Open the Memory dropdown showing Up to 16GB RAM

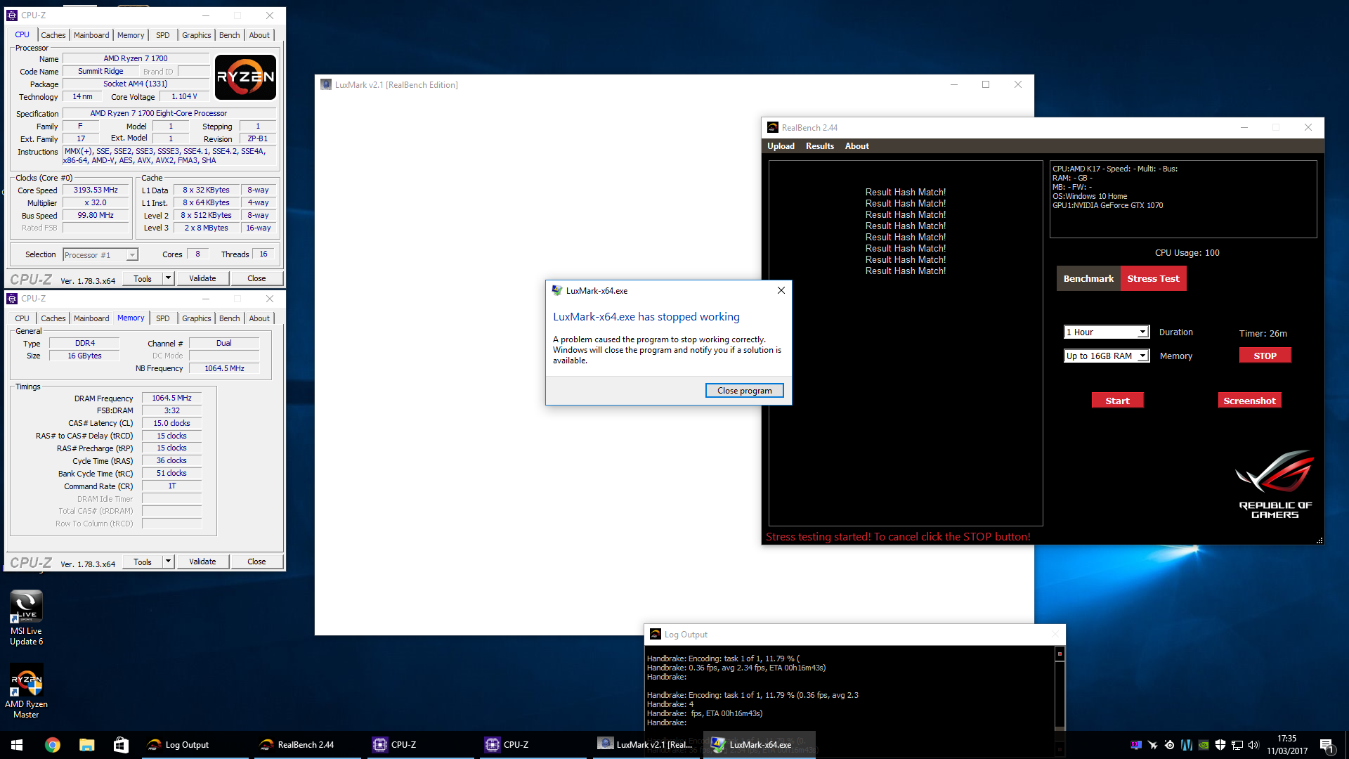tap(1107, 356)
